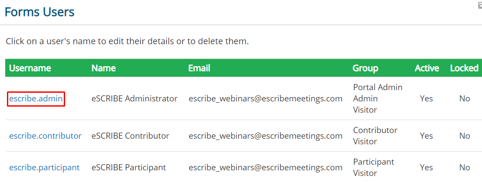Image resolution: width=482 pixels, height=182 pixels.
Task: Click the Email column header
Action: 199,68
